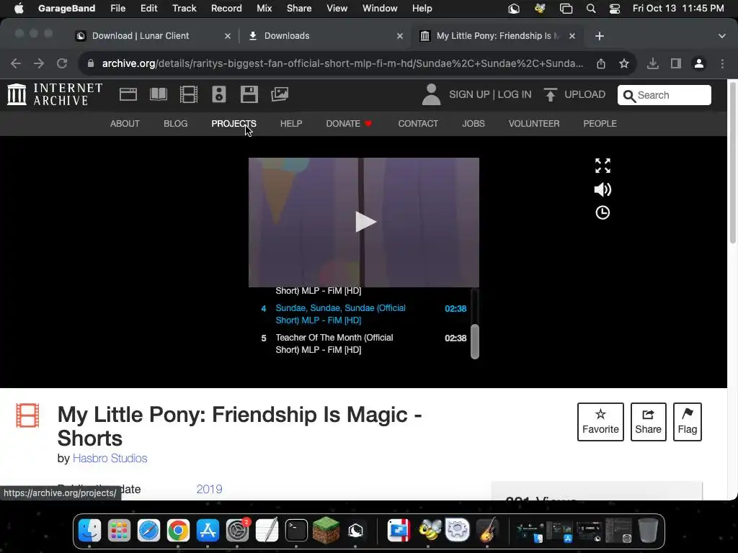This screenshot has width=738, height=553.
Task: Open the Hasbro Studios creator link
Action: (110, 459)
